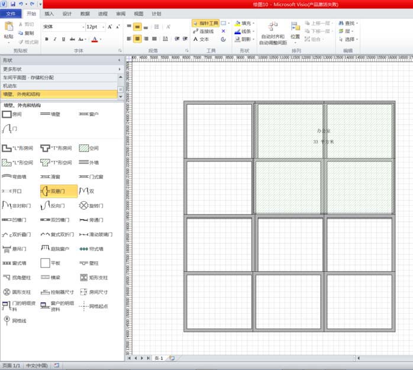The image size is (413, 370).
Task: Select the Curved wall (弯曲墙) shape
Action: (14, 176)
